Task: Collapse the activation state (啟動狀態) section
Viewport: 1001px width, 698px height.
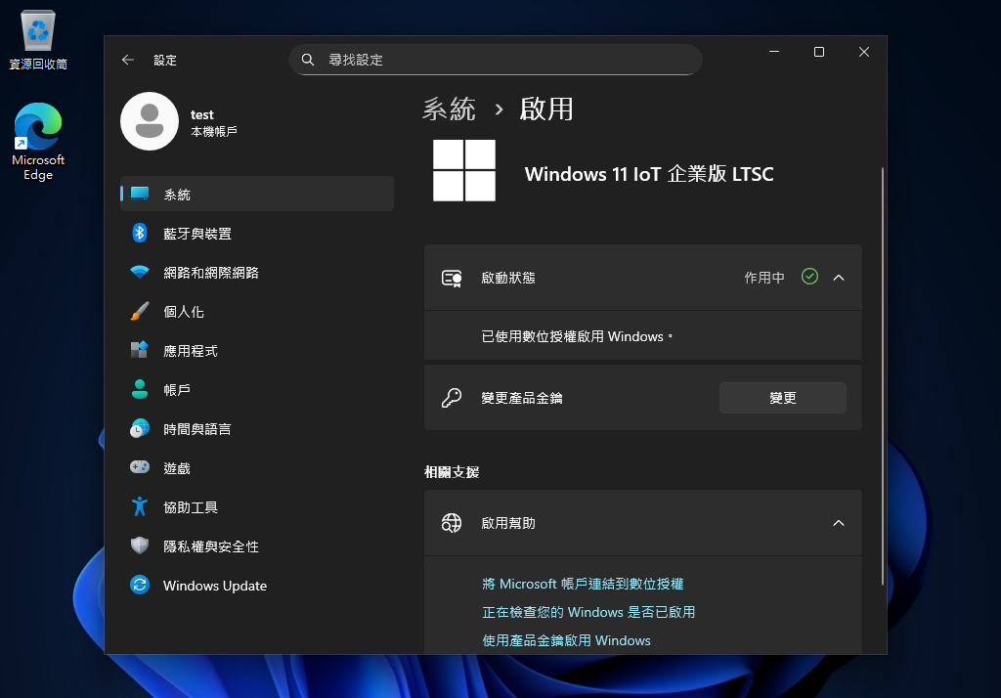Action: (x=838, y=278)
